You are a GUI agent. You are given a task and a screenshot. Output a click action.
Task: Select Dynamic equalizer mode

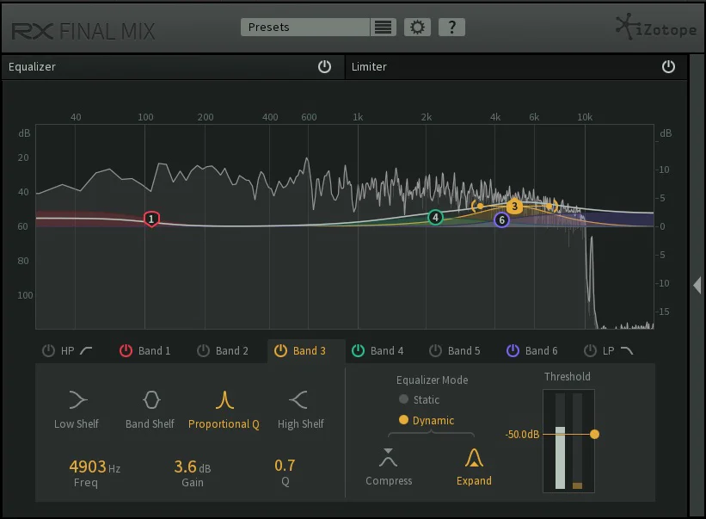(x=427, y=420)
